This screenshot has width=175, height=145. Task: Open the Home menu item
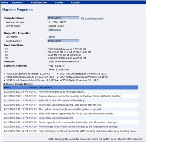click(x=5, y=2)
